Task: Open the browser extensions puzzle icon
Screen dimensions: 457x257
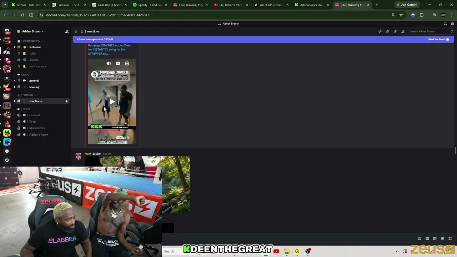Action: point(422,15)
